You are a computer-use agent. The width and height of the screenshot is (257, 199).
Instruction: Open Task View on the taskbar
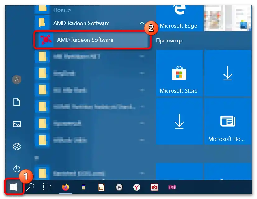tap(47, 187)
